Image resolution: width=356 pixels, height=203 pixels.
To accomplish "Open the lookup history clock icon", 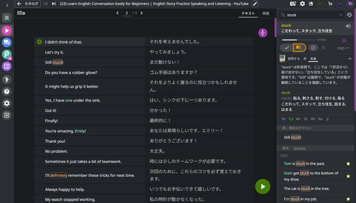I will (x=349, y=15).
